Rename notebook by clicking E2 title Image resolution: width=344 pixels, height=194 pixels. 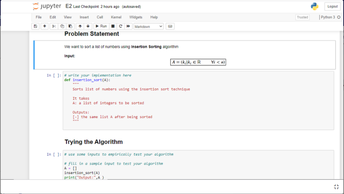point(69,6)
